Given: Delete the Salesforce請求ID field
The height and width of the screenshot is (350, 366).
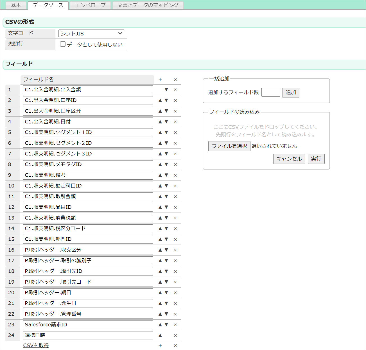Looking at the screenshot, I should [x=175, y=325].
